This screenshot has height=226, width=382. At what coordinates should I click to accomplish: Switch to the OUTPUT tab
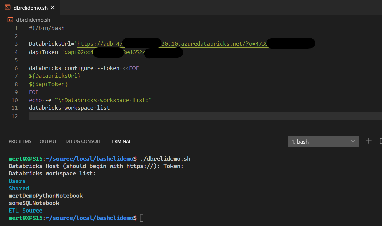(48, 141)
